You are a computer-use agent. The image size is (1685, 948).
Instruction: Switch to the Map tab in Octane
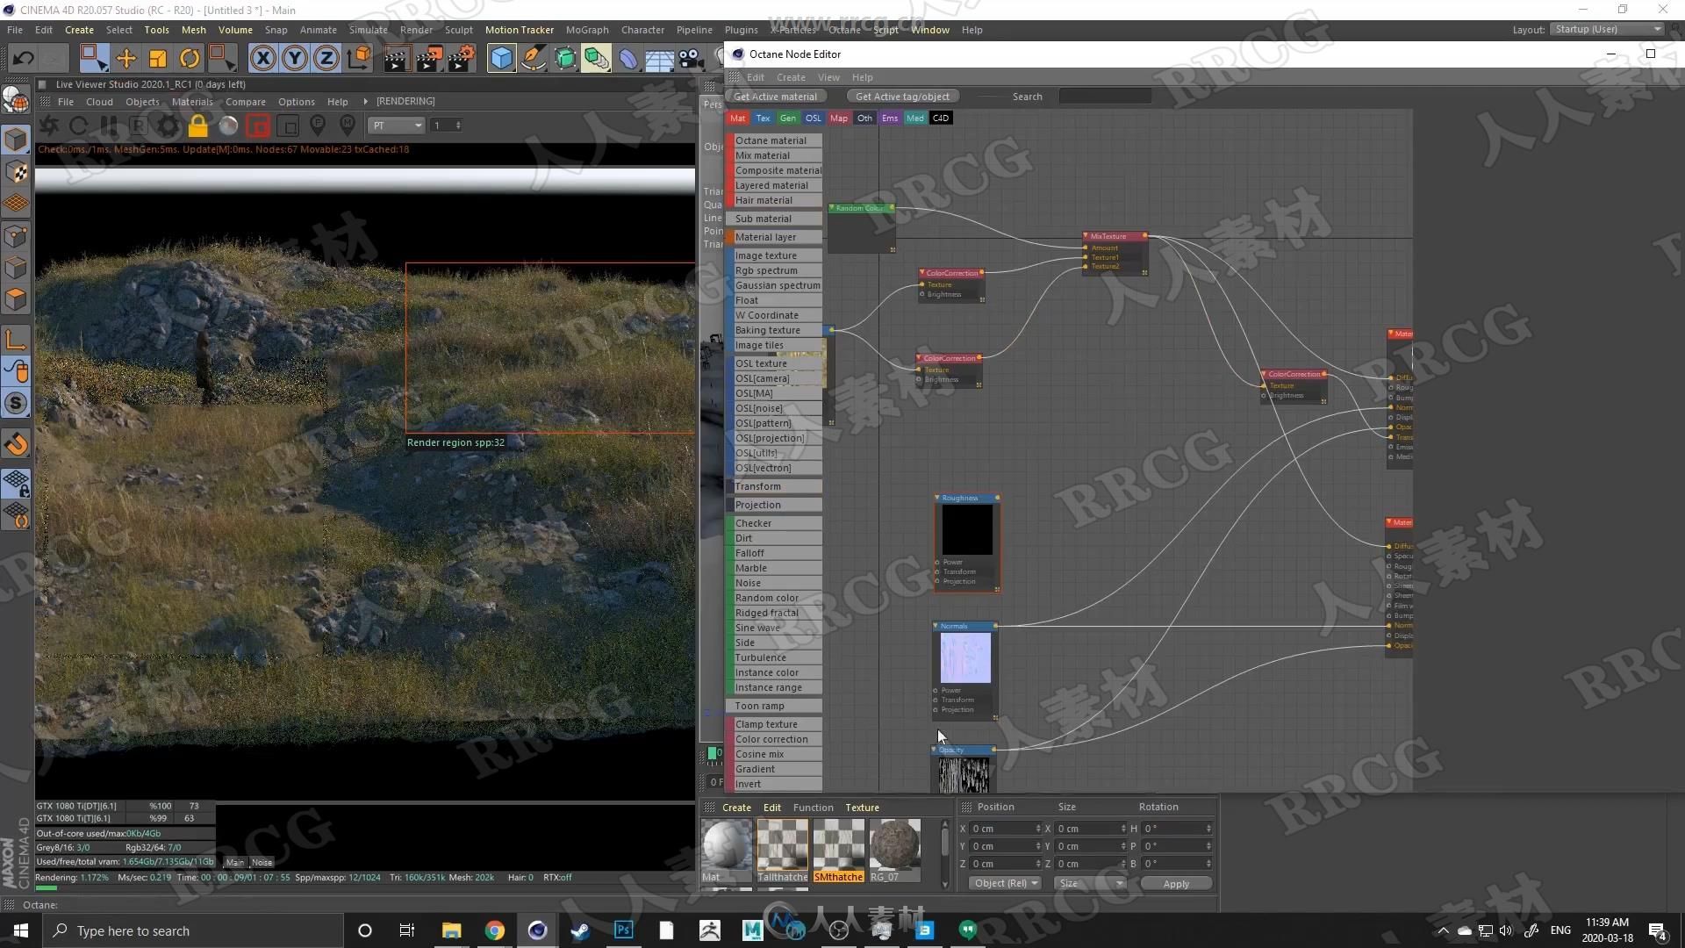pyautogui.click(x=839, y=117)
